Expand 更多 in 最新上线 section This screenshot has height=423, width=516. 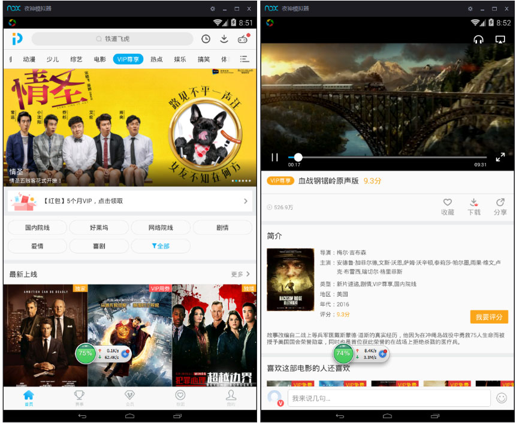pos(240,274)
